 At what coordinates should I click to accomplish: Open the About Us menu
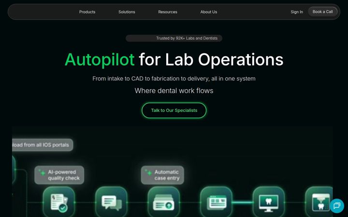pos(209,12)
